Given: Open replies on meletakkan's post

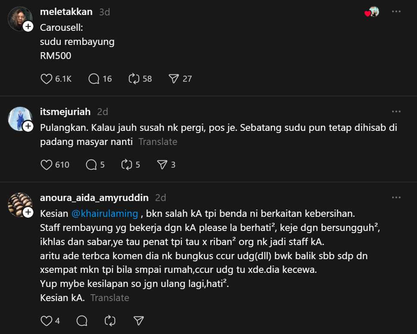Looking at the screenshot, I should pyautogui.click(x=94, y=79).
